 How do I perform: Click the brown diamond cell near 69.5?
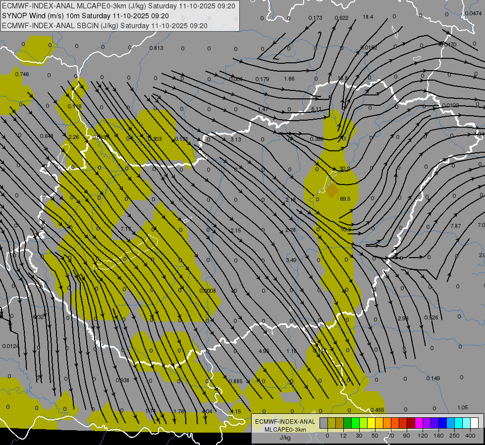pyautogui.click(x=332, y=190)
